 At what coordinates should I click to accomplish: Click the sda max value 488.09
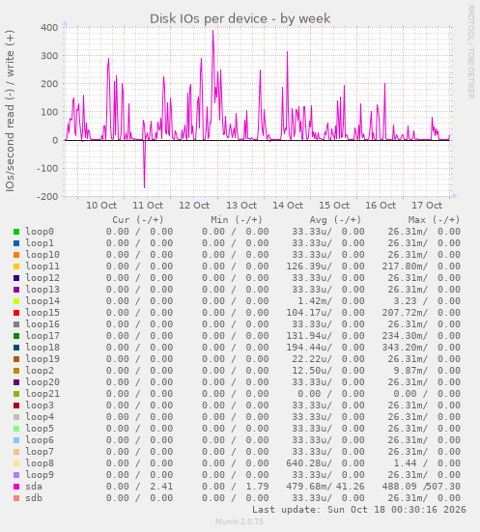pyautogui.click(x=399, y=487)
